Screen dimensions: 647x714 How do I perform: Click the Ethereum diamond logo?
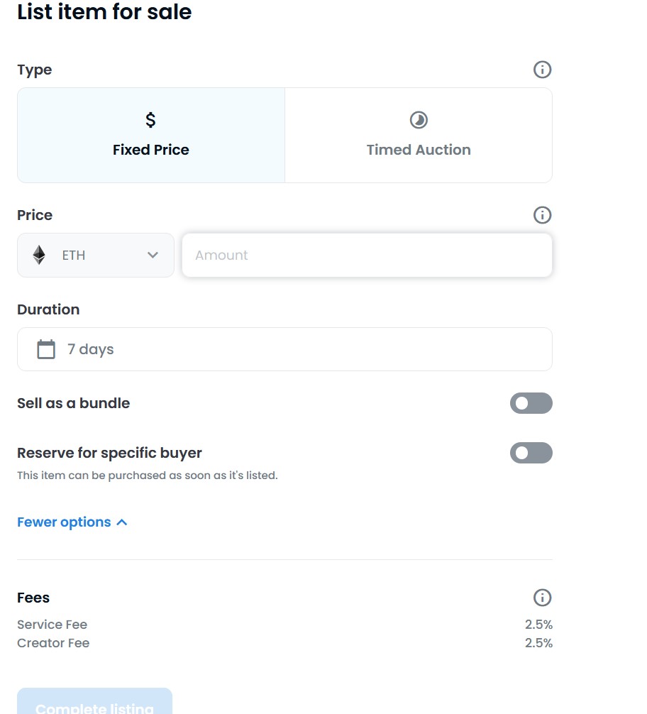click(x=39, y=255)
